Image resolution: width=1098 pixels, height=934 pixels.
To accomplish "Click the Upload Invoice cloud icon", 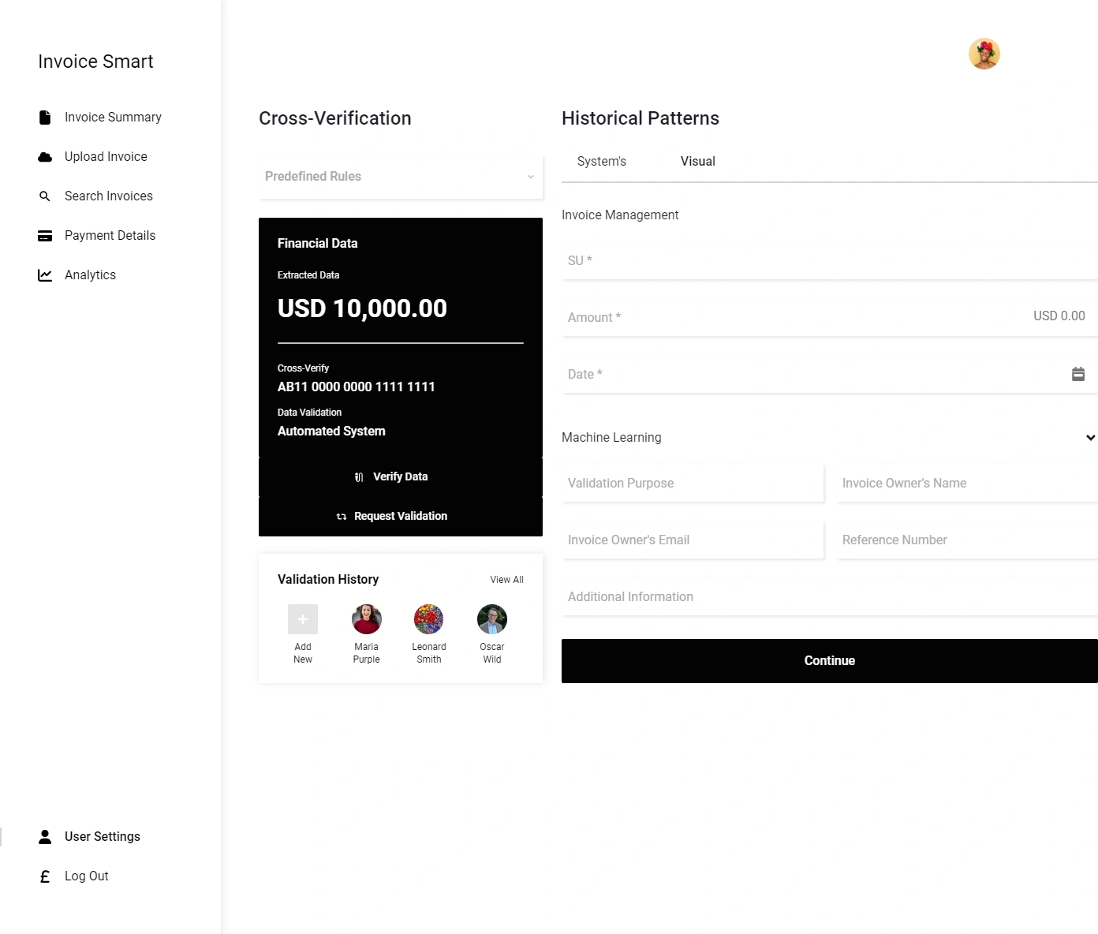I will click(45, 157).
